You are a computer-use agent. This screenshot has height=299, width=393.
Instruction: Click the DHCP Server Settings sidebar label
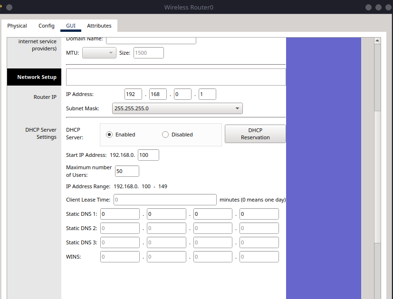click(41, 133)
